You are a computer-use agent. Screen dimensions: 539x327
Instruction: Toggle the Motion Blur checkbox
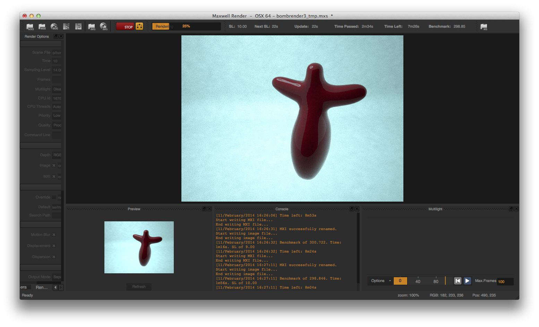54,235
